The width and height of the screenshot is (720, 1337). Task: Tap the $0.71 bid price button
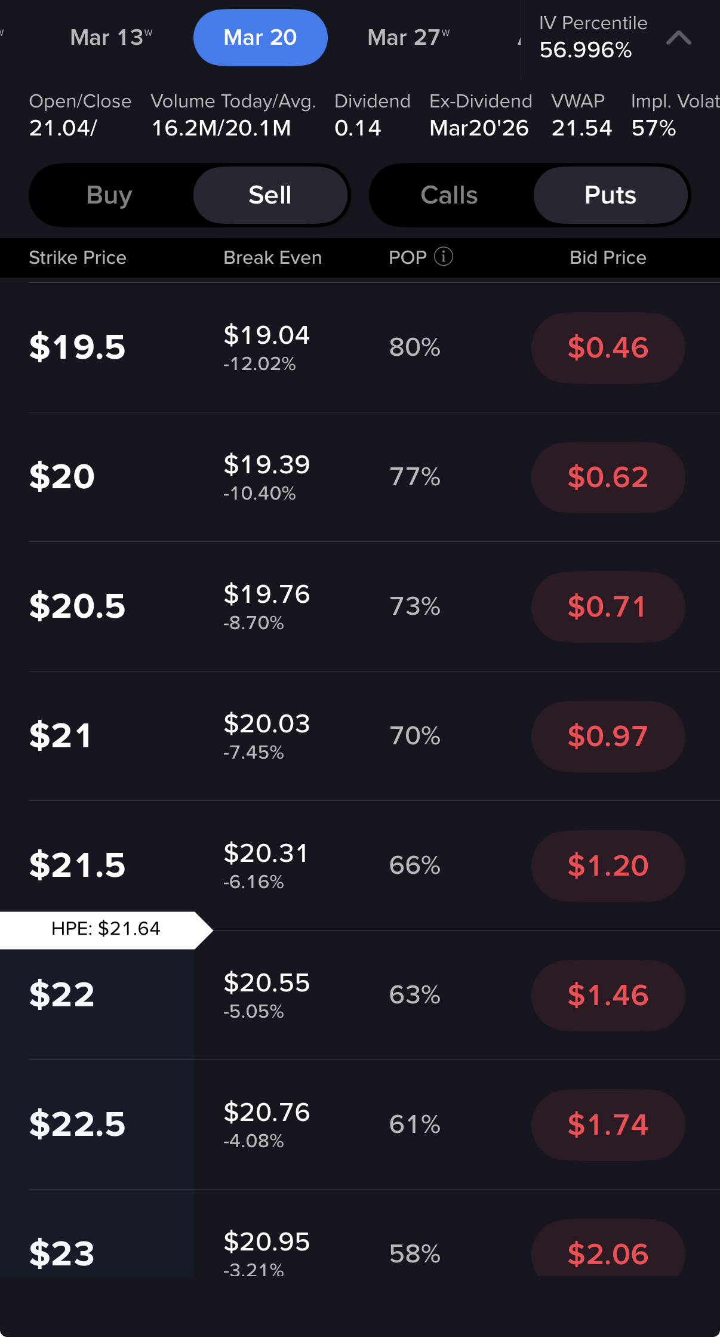[608, 607]
